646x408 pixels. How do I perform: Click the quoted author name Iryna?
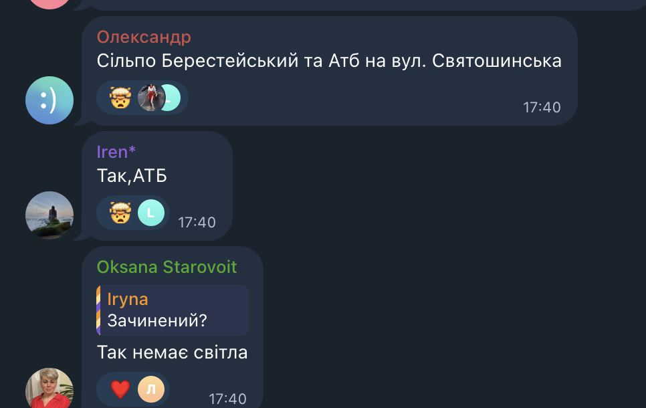point(128,299)
